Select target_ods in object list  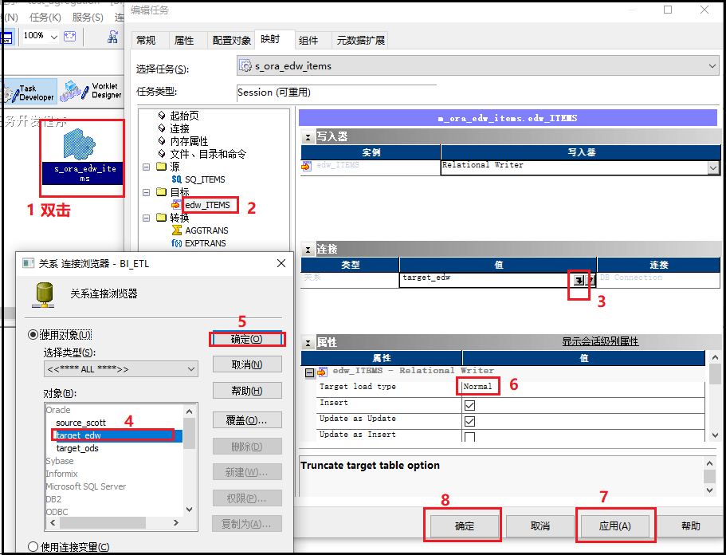click(x=77, y=448)
